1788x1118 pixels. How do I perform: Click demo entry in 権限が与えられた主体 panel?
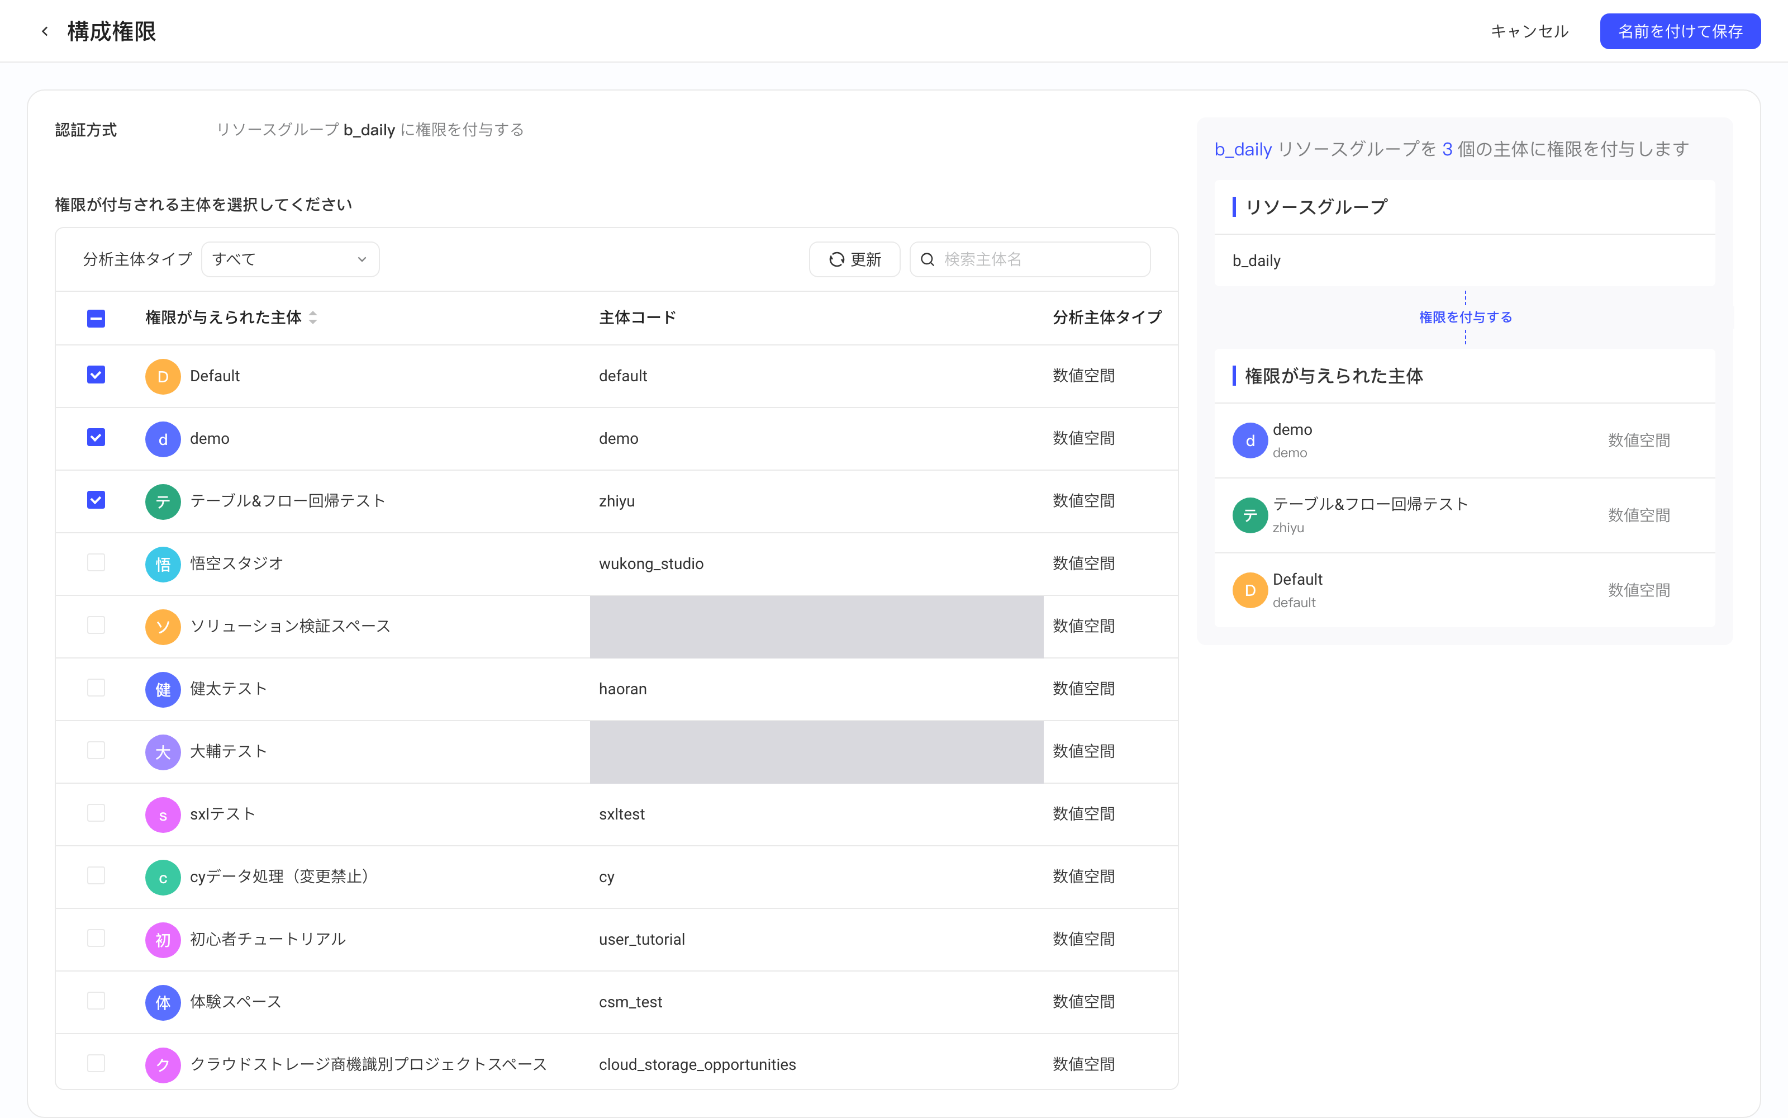click(1464, 440)
